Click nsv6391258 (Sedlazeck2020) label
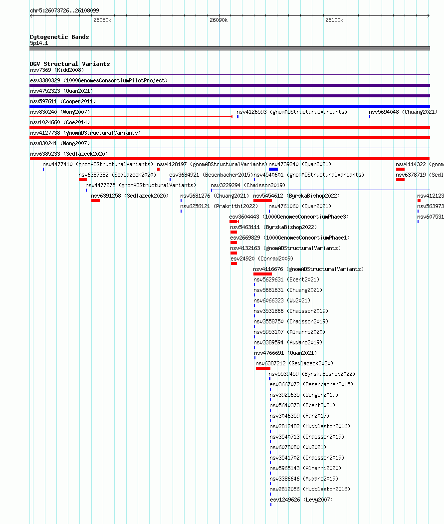 tap(130, 196)
